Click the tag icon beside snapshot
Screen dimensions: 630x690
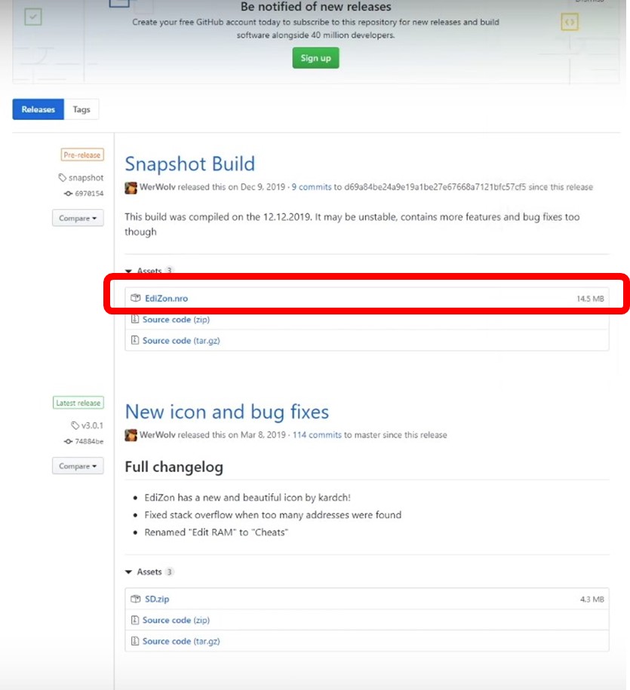(62, 178)
